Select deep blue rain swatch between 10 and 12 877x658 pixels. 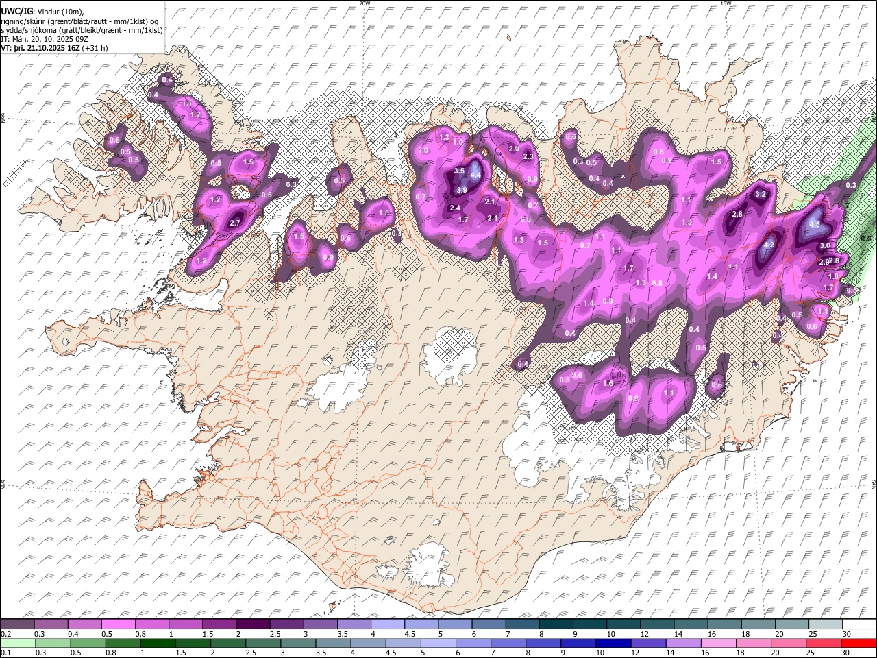613,643
